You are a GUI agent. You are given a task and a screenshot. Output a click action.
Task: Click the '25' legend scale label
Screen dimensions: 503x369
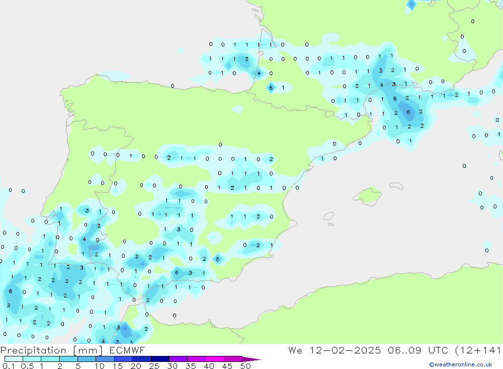point(154,366)
